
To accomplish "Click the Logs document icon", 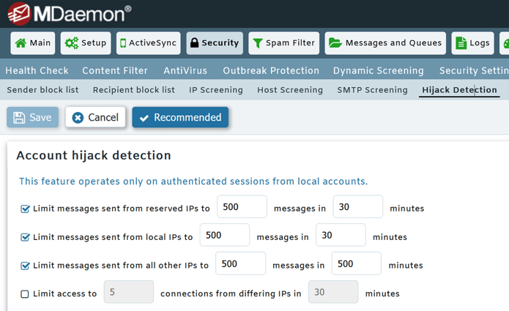I will click(x=461, y=42).
